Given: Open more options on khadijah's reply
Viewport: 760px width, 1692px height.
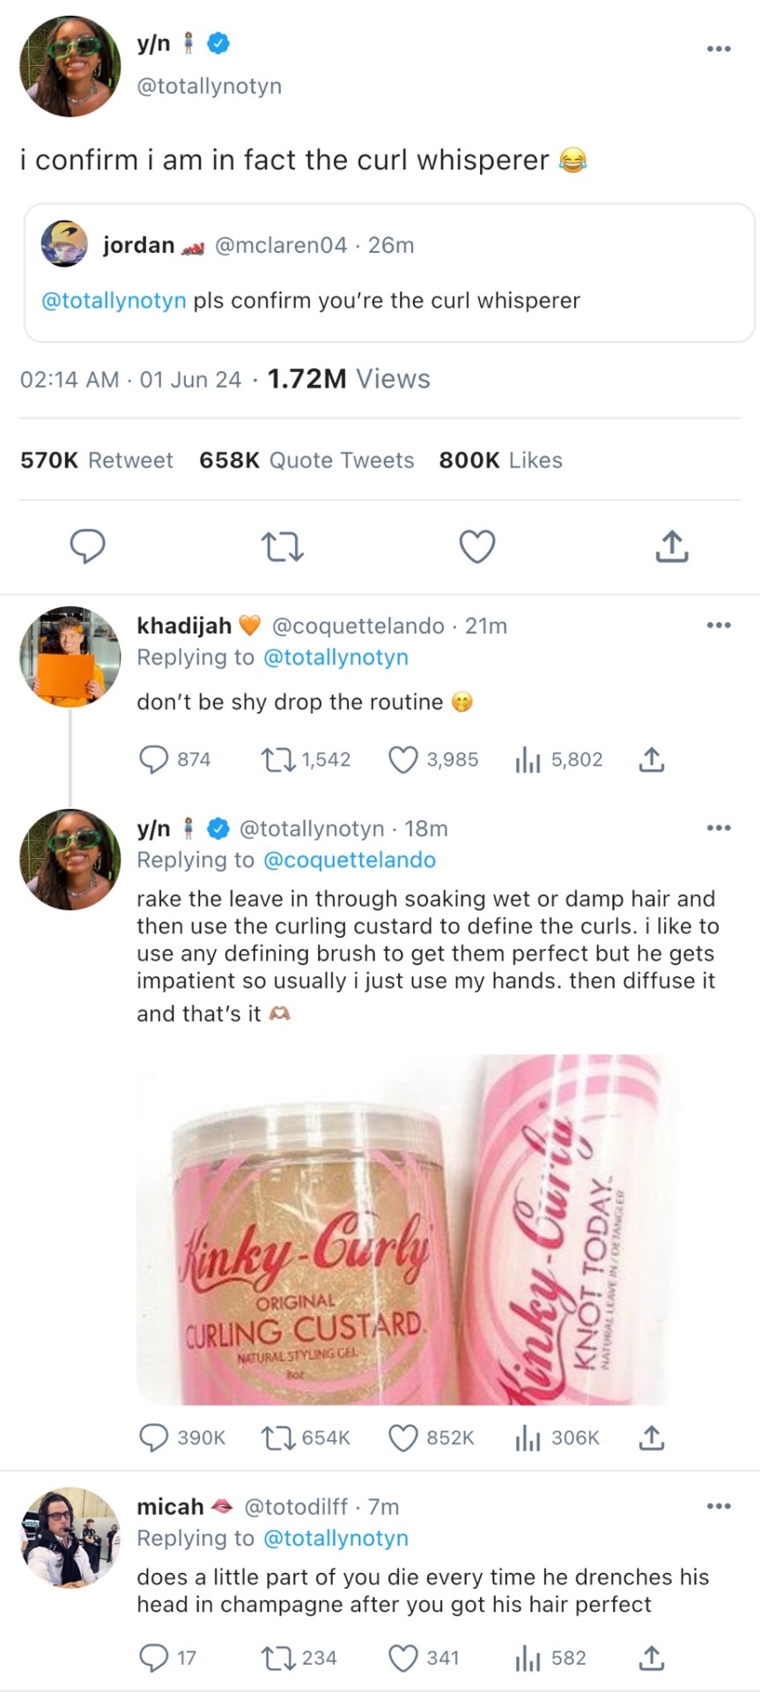Looking at the screenshot, I should click(719, 626).
